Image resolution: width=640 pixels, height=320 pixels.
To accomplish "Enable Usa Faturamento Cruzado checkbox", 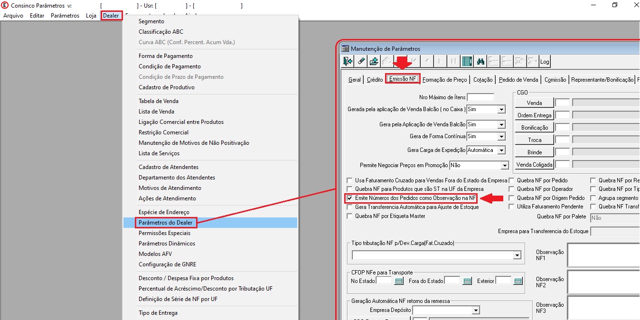I will pyautogui.click(x=350, y=180).
